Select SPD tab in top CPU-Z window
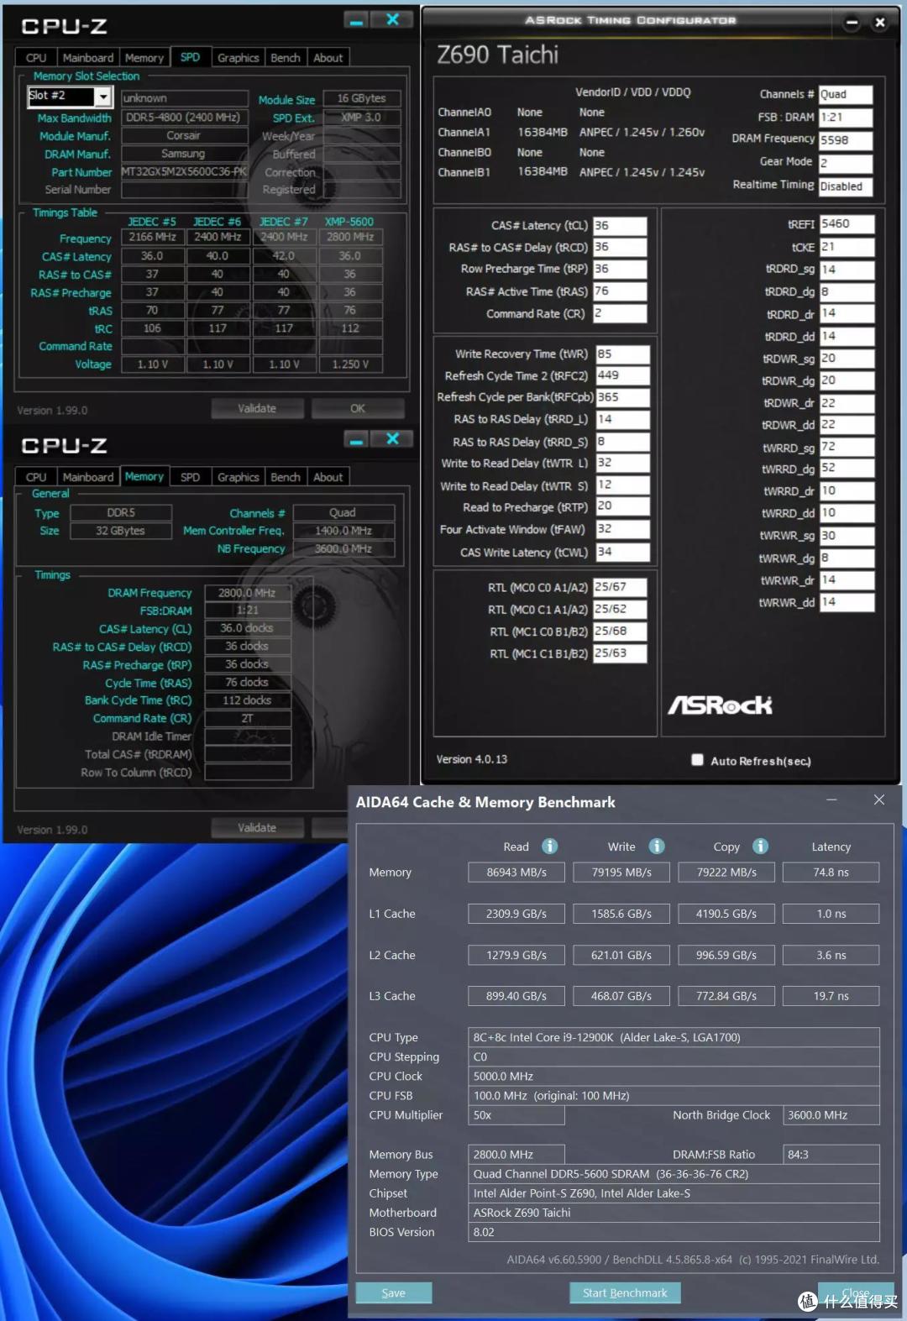907x1321 pixels. 191,57
